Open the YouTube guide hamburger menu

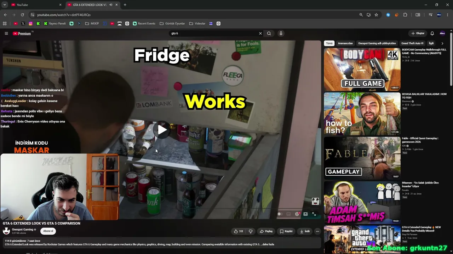pyautogui.click(x=6, y=34)
